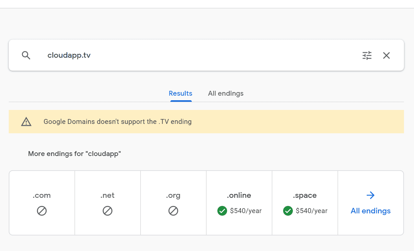Viewport: 414px width, 251px height.
Task: Open the All endings link in card
Action: [x=371, y=211]
